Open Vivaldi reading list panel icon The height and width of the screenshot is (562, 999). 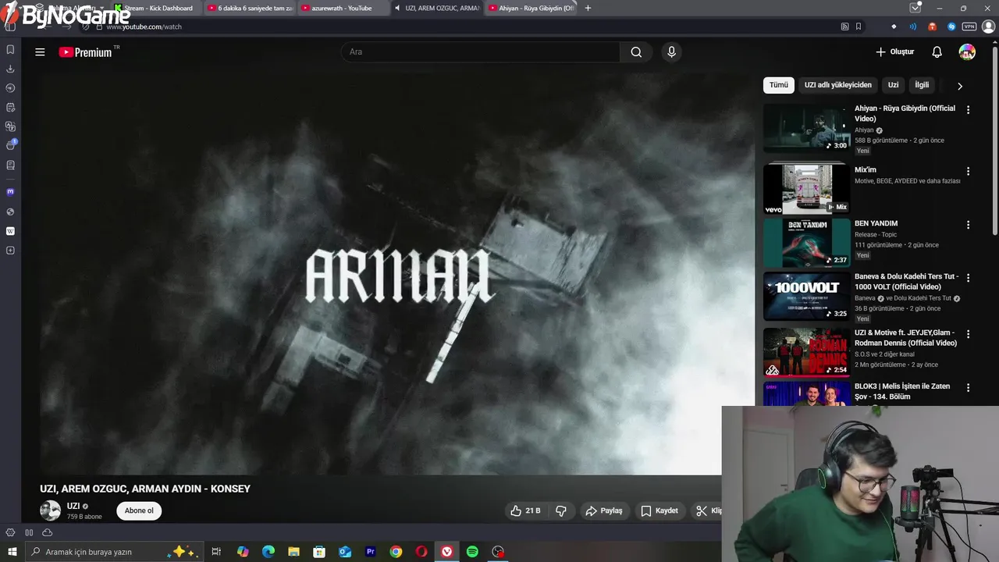10,165
